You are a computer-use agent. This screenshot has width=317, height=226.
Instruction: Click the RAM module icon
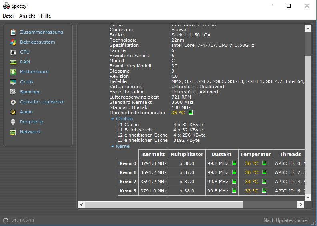point(13,62)
